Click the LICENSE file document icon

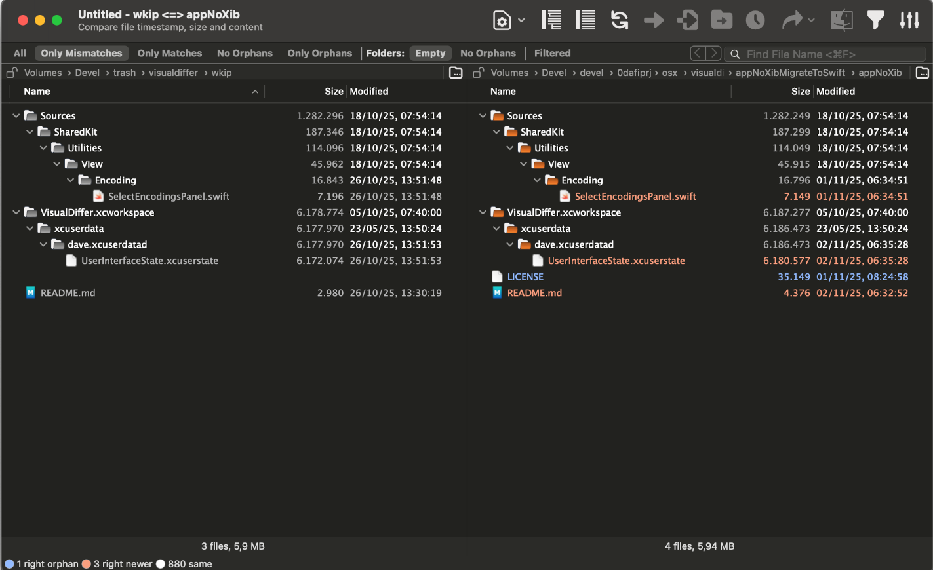(497, 276)
